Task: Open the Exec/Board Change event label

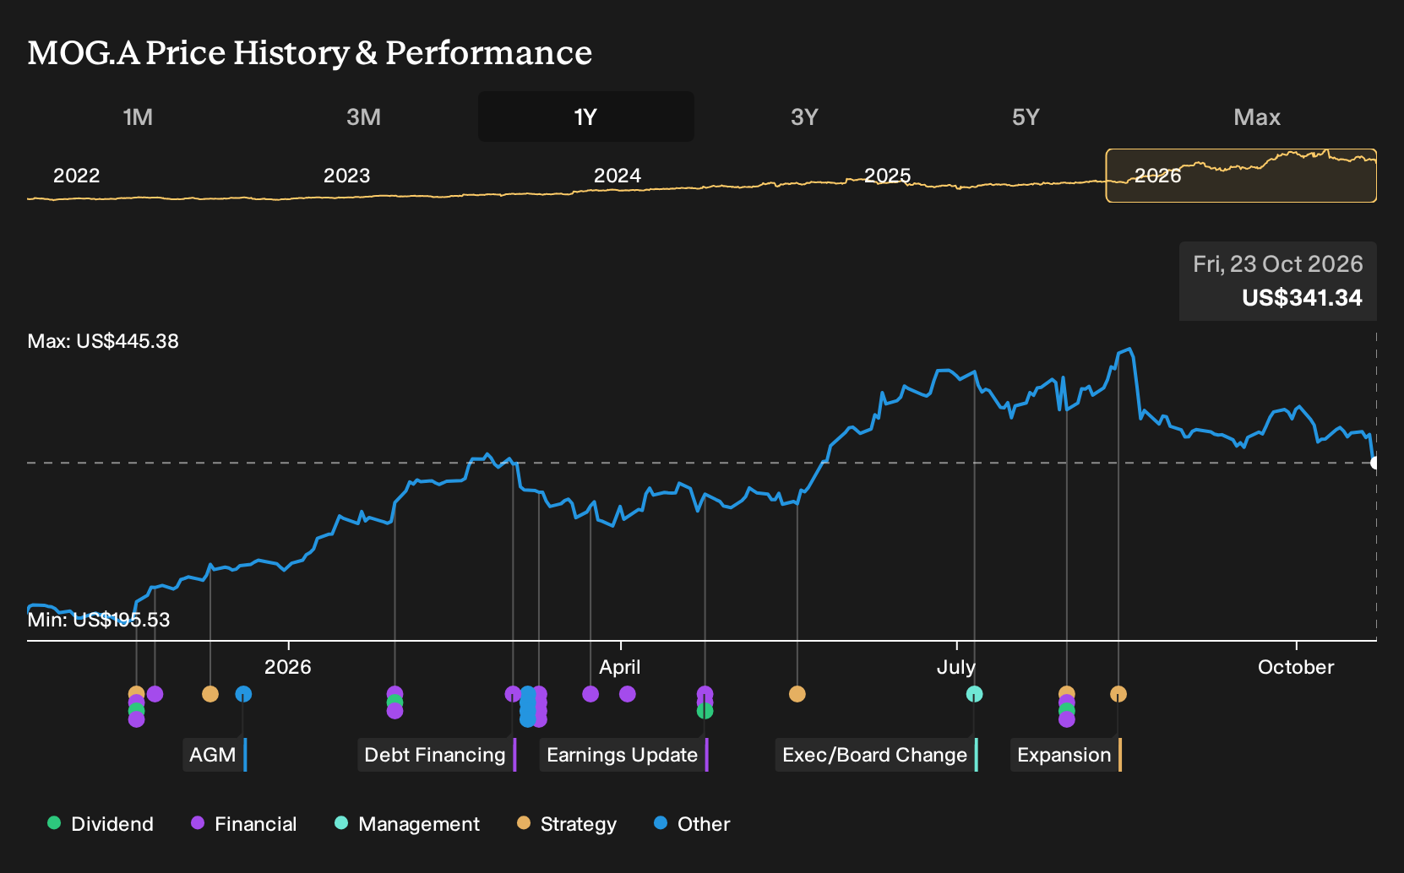Action: click(877, 755)
